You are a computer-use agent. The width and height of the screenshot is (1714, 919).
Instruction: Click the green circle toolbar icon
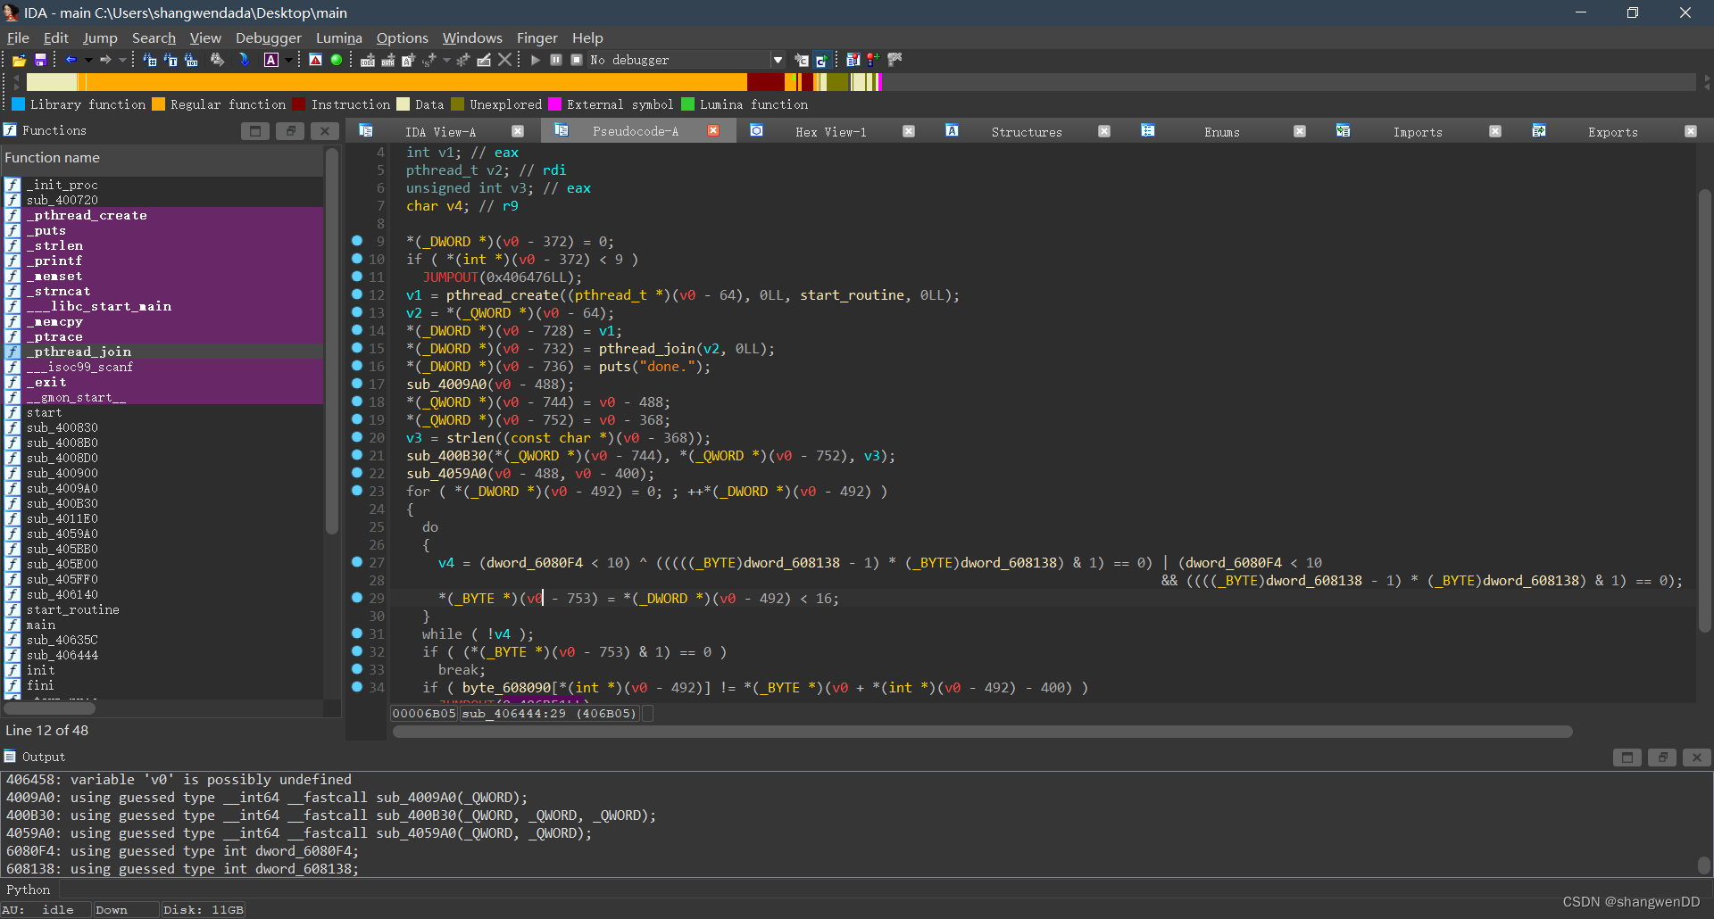[x=337, y=60]
